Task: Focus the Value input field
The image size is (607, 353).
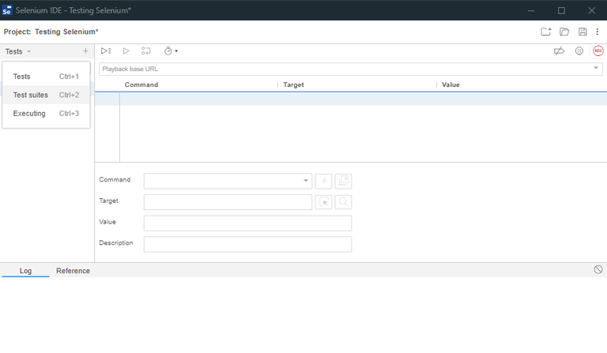Action: click(x=247, y=223)
